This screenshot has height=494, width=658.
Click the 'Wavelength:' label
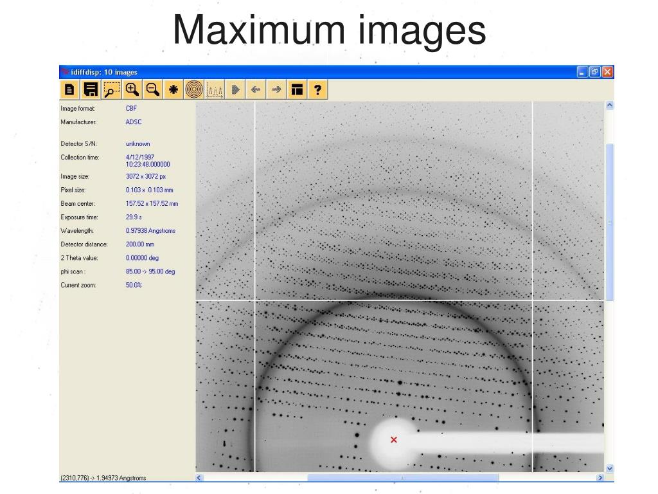pyautogui.click(x=77, y=231)
